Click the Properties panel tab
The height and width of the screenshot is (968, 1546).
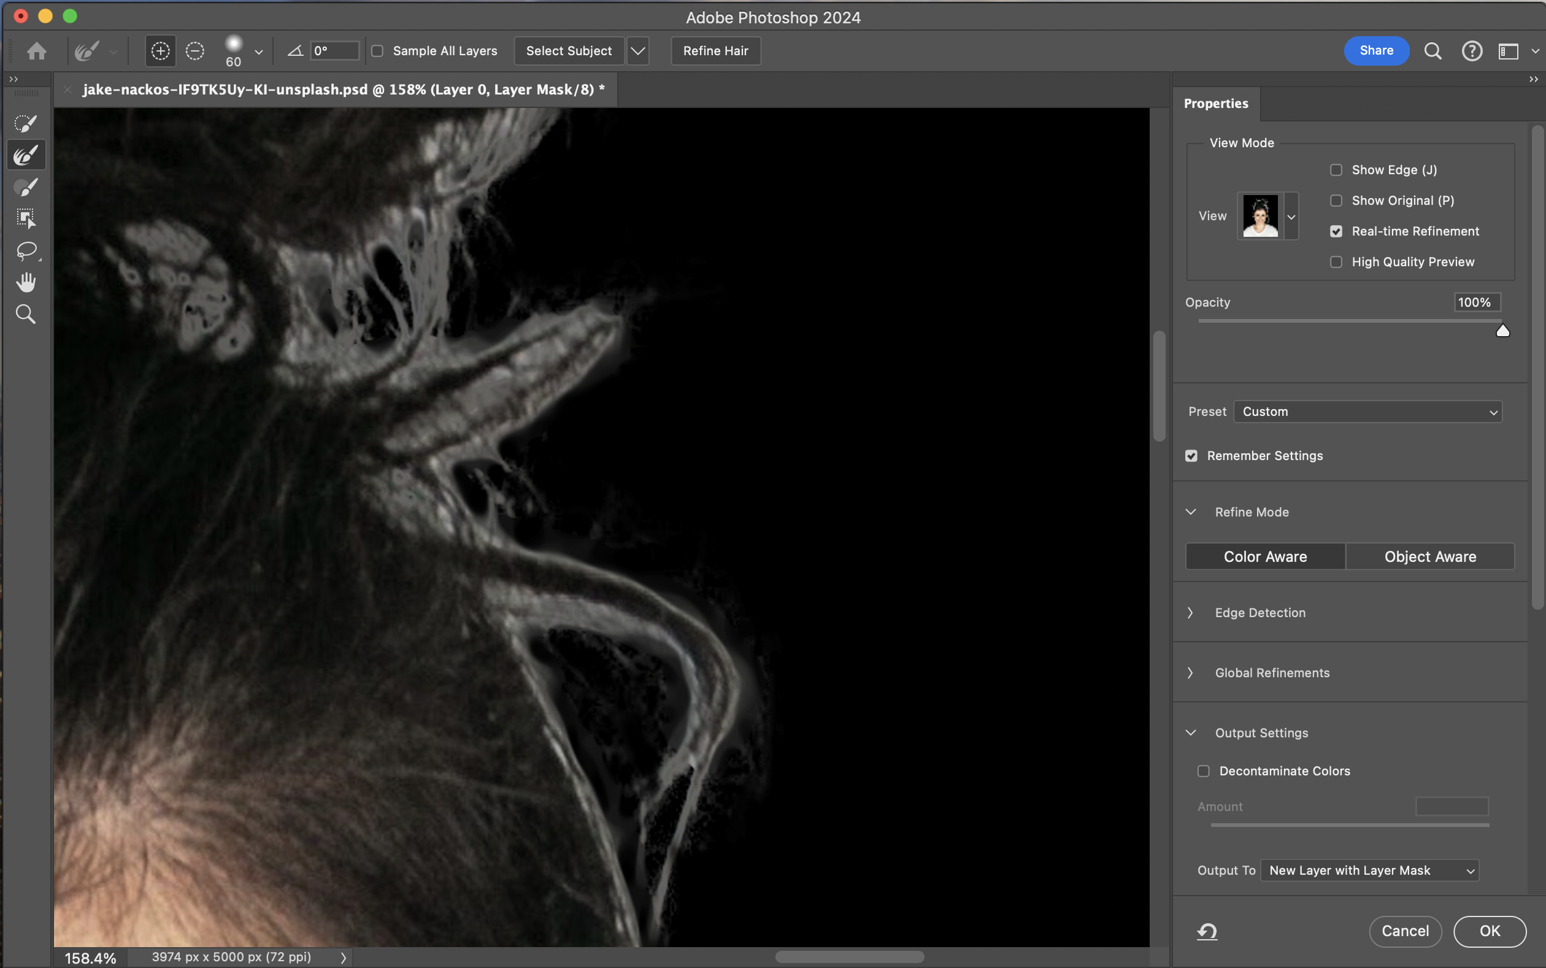[1216, 104]
